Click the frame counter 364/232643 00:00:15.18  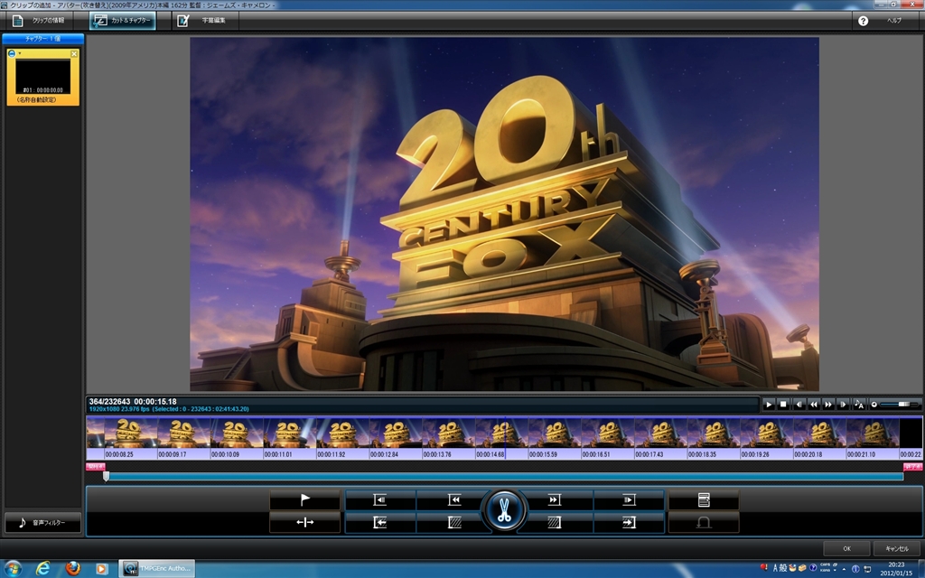(x=133, y=402)
